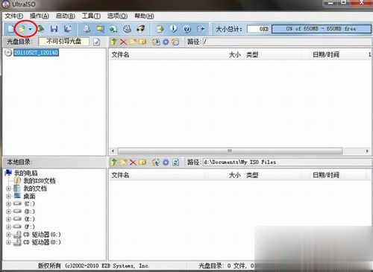Click the Save floppy disk icon

tap(54, 29)
